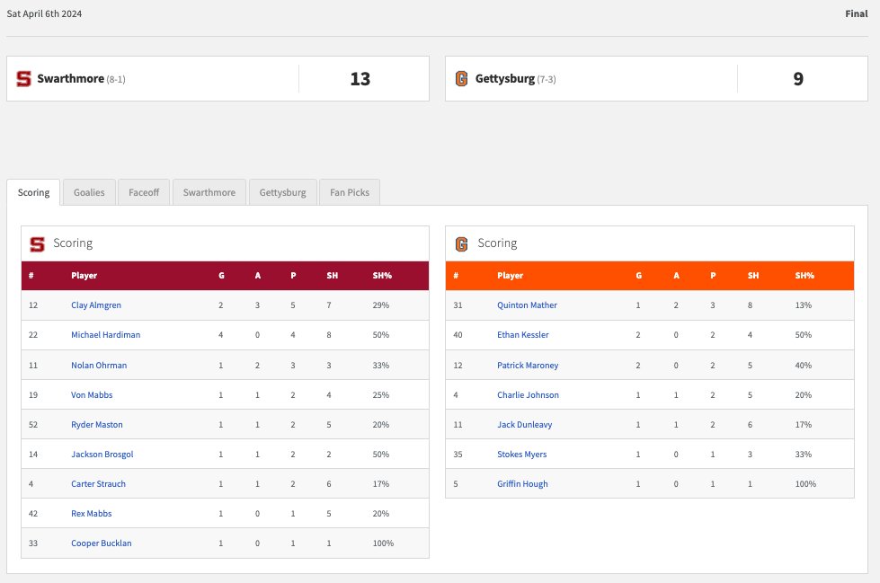This screenshot has height=583, width=880.
Task: Select the Scoring tab
Action: pos(33,192)
